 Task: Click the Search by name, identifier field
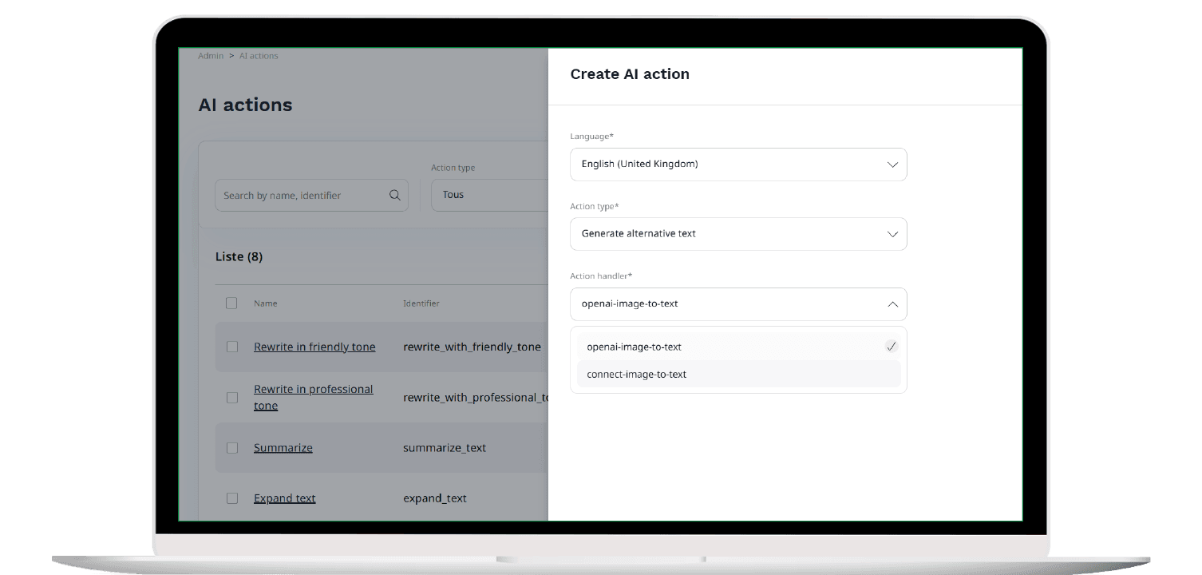(x=303, y=196)
